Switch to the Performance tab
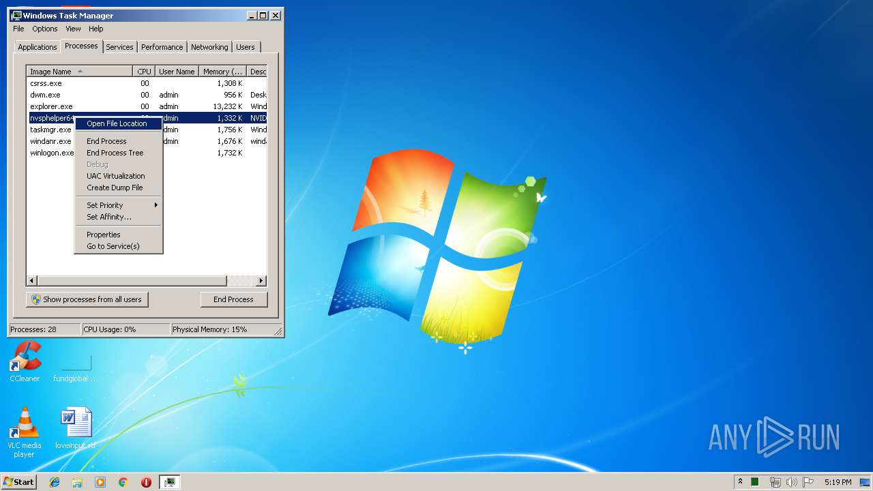The height and width of the screenshot is (491, 873). [x=162, y=47]
